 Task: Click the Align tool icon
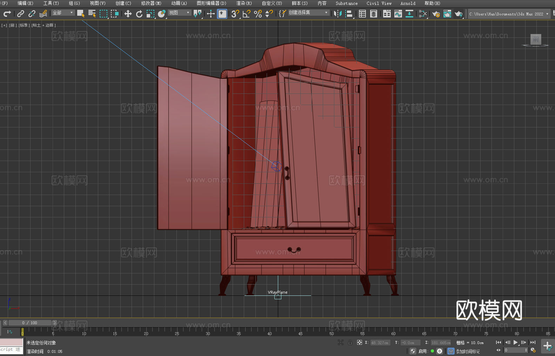pos(349,14)
